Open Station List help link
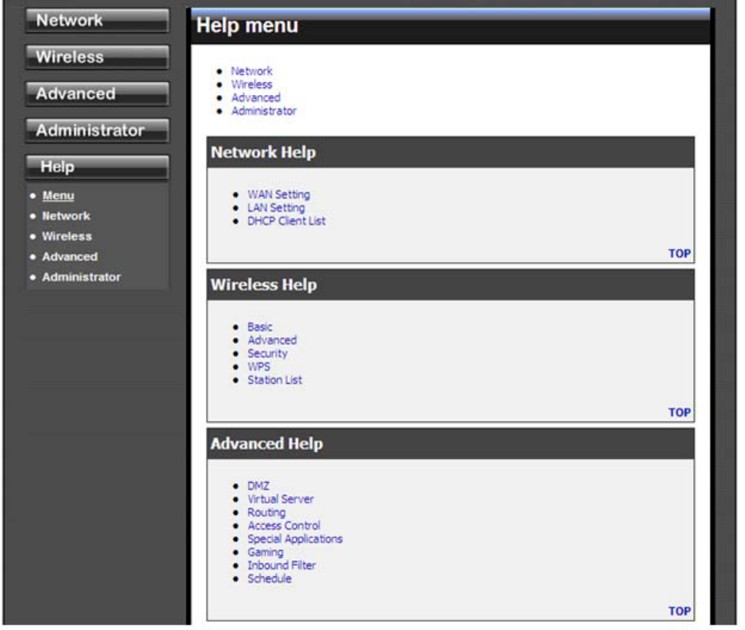The image size is (745, 630). pos(275,380)
